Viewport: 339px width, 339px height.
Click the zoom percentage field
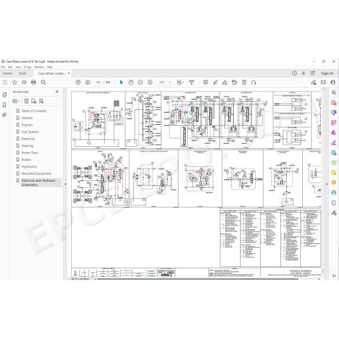tap(162, 82)
